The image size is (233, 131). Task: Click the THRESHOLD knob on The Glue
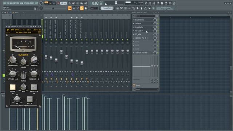[13, 59]
